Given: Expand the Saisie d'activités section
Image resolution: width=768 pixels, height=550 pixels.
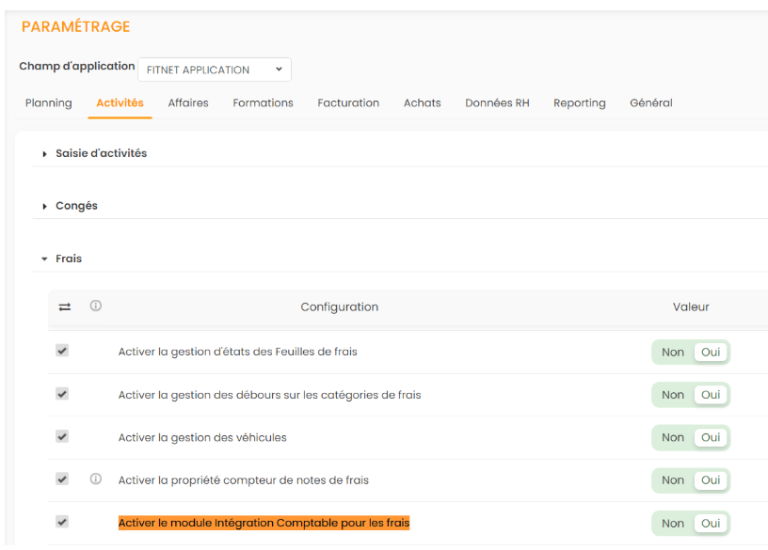Looking at the screenshot, I should (x=101, y=153).
